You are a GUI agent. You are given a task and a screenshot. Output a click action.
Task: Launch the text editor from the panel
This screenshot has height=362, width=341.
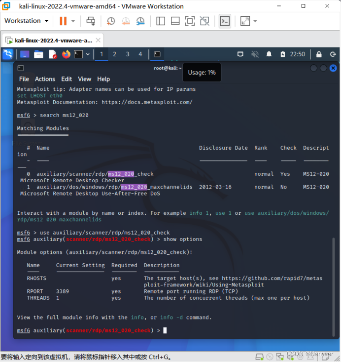coord(53,54)
